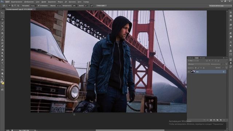Screen dimensions: 233x131
Task: Select the Quick Selection tool
Action: (x=2, y=23)
